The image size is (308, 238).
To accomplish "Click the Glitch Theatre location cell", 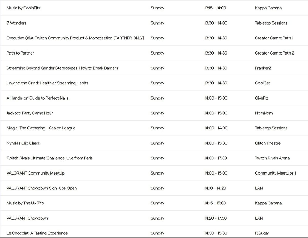I will click(268, 143).
